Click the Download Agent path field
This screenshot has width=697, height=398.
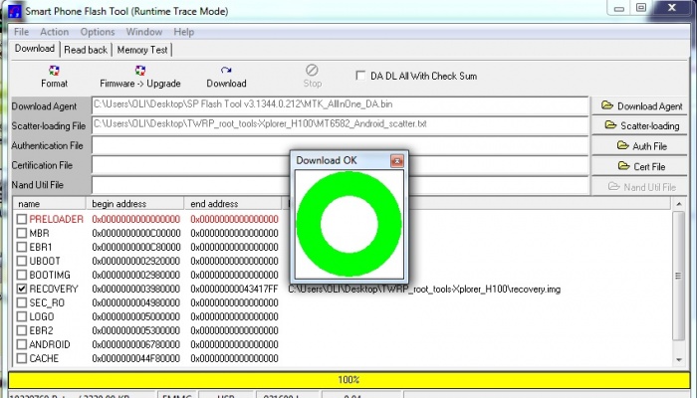tap(341, 105)
